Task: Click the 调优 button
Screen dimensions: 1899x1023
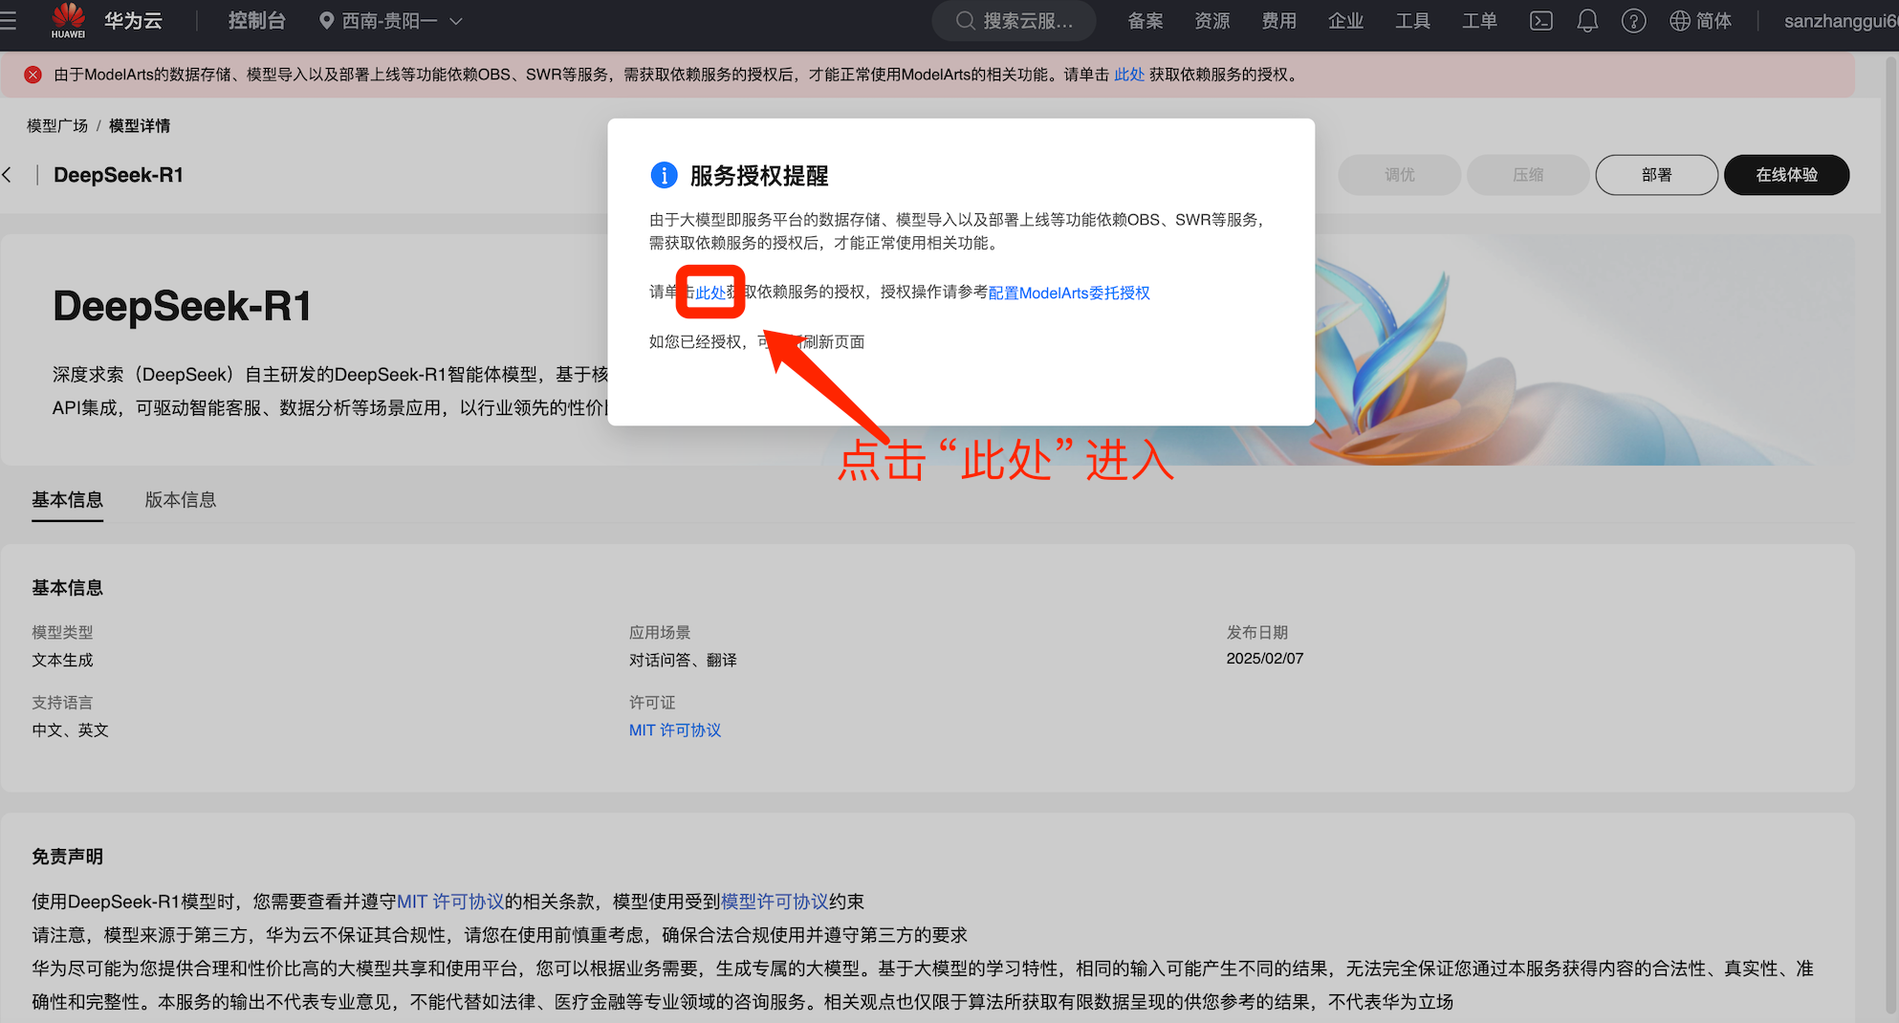Action: 1400,175
